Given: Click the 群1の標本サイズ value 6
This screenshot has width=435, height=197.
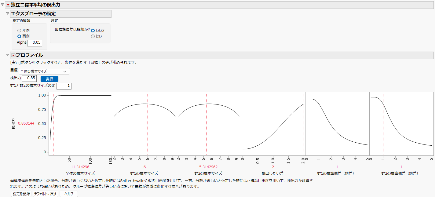Looking at the screenshot, I should click(x=145, y=167).
